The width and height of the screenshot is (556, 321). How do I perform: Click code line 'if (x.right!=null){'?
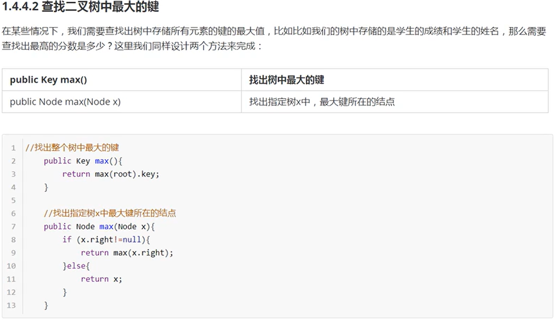[107, 239]
